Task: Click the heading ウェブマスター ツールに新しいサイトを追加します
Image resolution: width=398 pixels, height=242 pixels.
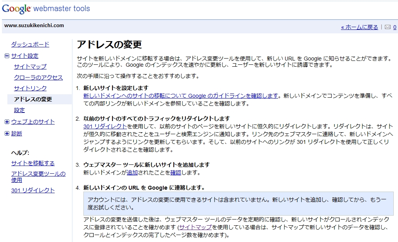Action: pos(147,165)
